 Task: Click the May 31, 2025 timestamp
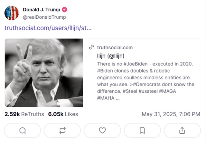(x=171, y=114)
